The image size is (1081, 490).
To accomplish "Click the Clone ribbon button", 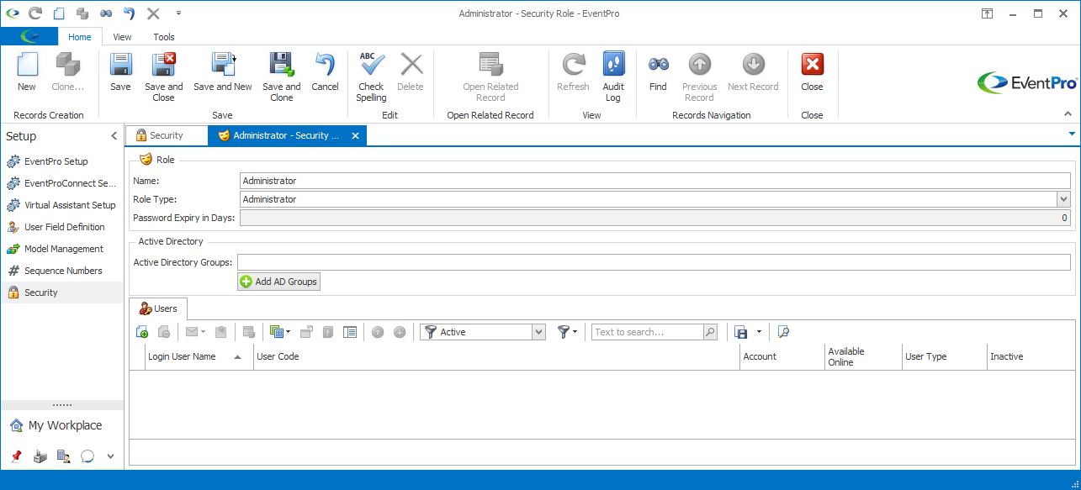I will coord(67,72).
